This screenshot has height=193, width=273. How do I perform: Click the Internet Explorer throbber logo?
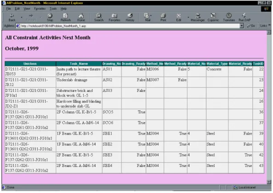[266, 9]
